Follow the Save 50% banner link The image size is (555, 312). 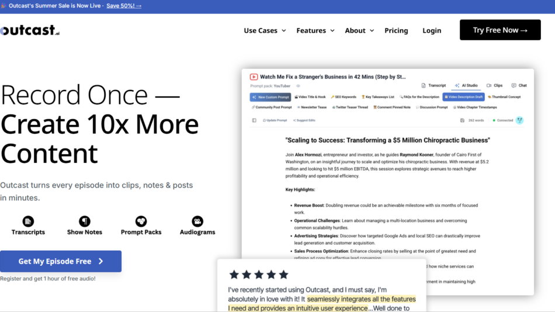pyautogui.click(x=124, y=6)
